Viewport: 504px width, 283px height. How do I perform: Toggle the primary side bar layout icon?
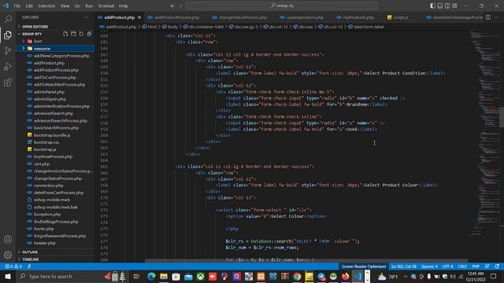432,6
